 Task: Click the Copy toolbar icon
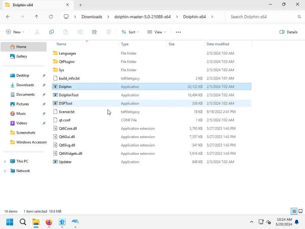(52, 32)
